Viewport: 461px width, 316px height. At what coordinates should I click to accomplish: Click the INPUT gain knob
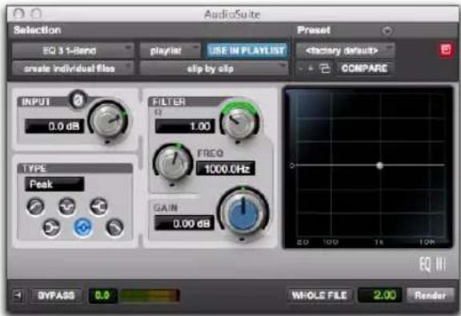[x=109, y=120]
